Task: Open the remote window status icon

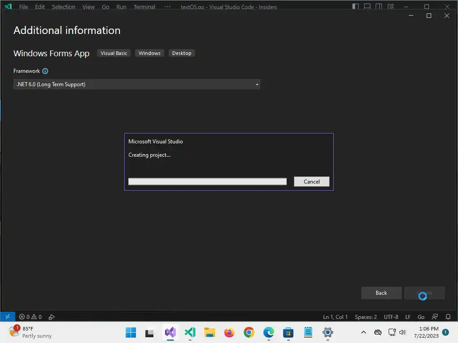Action: click(8, 317)
